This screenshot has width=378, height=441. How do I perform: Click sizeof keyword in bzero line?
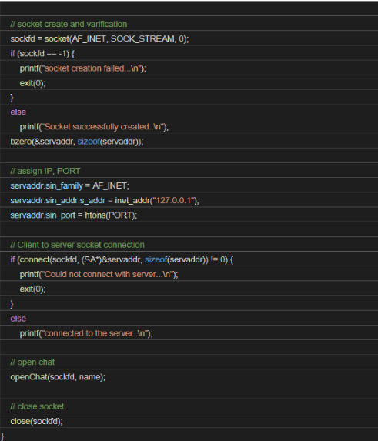(x=89, y=142)
